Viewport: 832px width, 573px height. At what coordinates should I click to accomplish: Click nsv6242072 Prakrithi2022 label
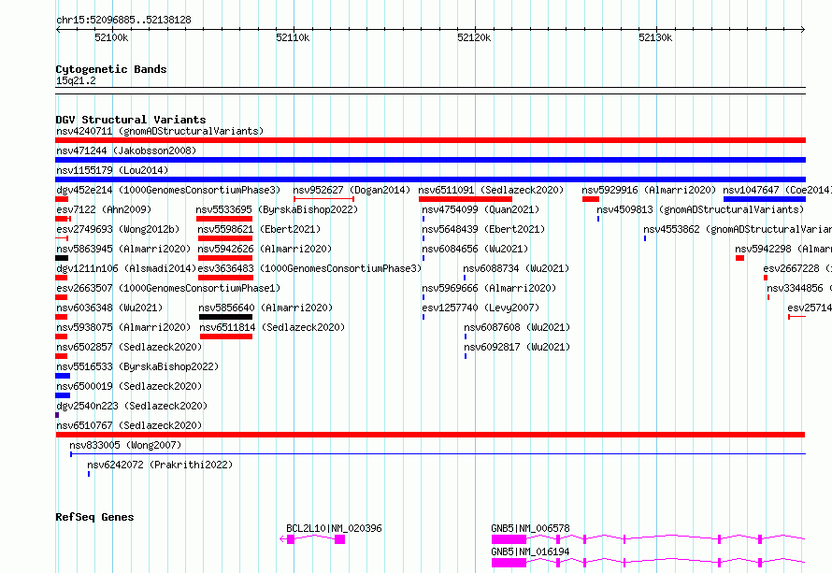tap(160, 465)
